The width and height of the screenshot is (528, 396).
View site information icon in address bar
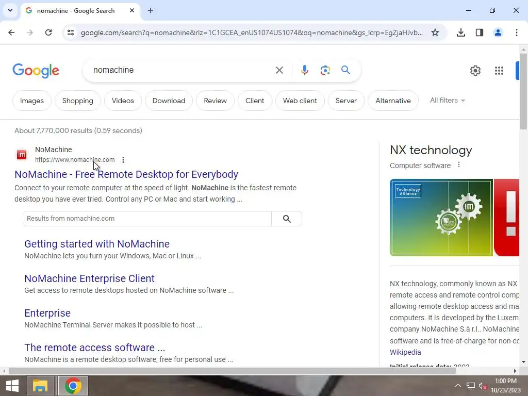(70, 32)
